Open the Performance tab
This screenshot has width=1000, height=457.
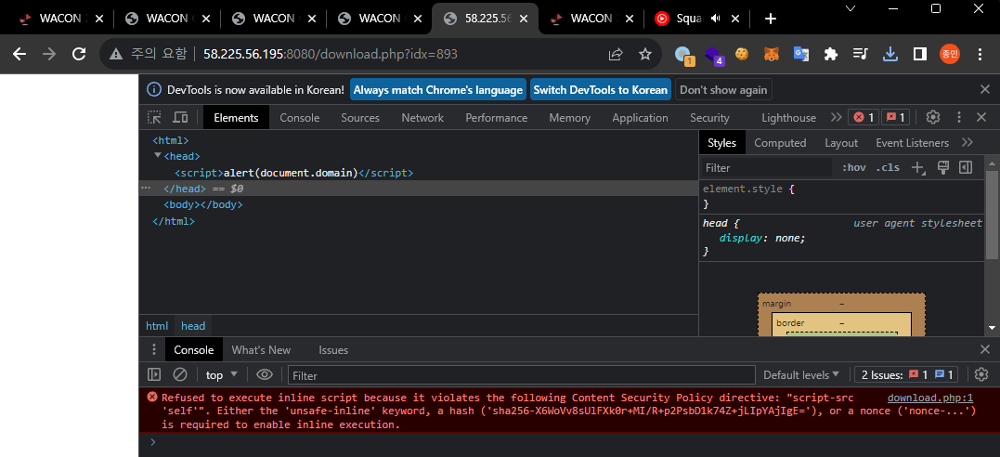(x=496, y=117)
